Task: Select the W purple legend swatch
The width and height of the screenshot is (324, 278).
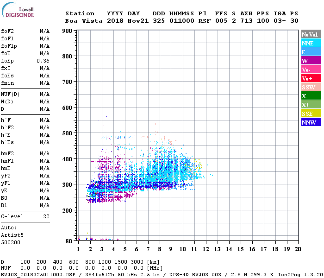Action: 311,61
